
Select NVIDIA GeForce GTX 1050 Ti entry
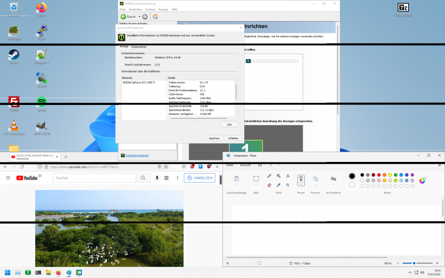139,83
